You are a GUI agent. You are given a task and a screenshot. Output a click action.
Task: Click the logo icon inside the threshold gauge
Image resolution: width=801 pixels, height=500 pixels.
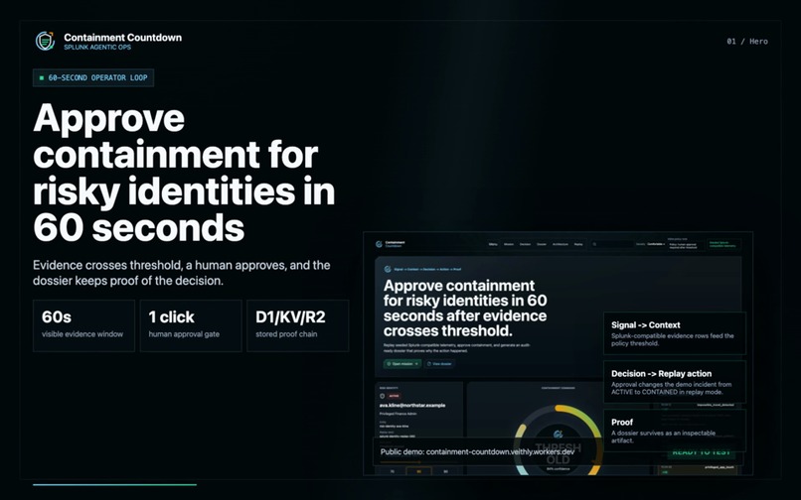point(558,435)
